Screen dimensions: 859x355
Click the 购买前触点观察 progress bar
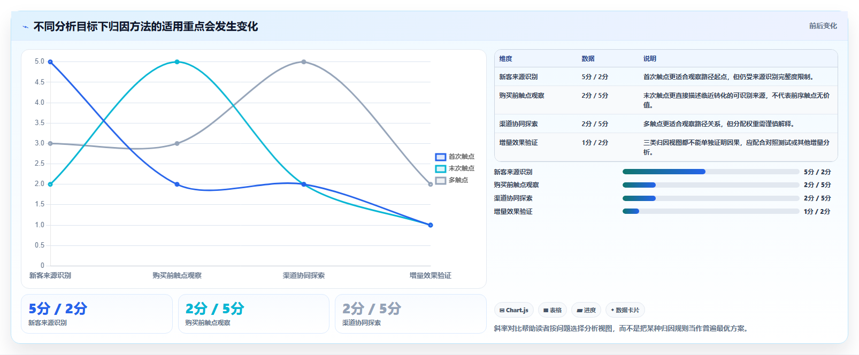711,185
